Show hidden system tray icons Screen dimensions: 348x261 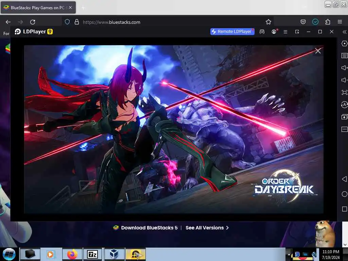click(x=289, y=254)
